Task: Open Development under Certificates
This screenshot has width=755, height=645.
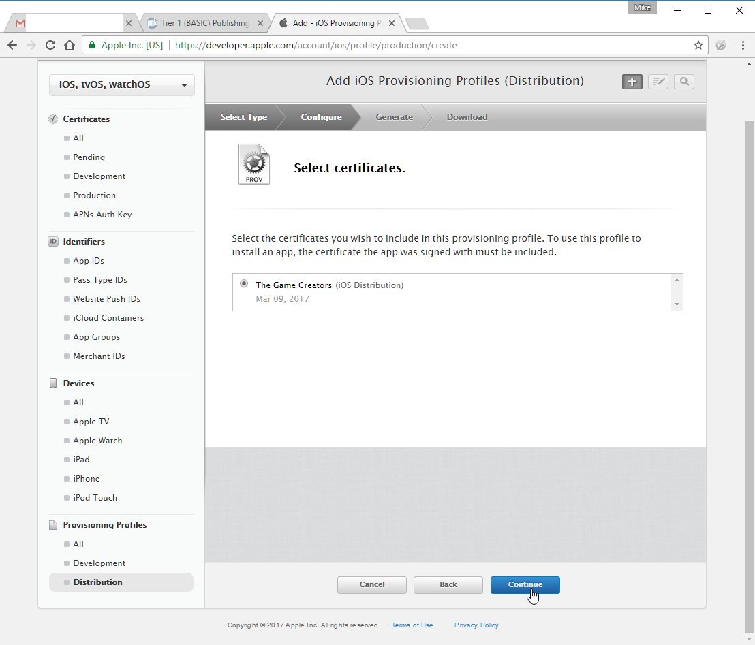Action: pyautogui.click(x=99, y=176)
